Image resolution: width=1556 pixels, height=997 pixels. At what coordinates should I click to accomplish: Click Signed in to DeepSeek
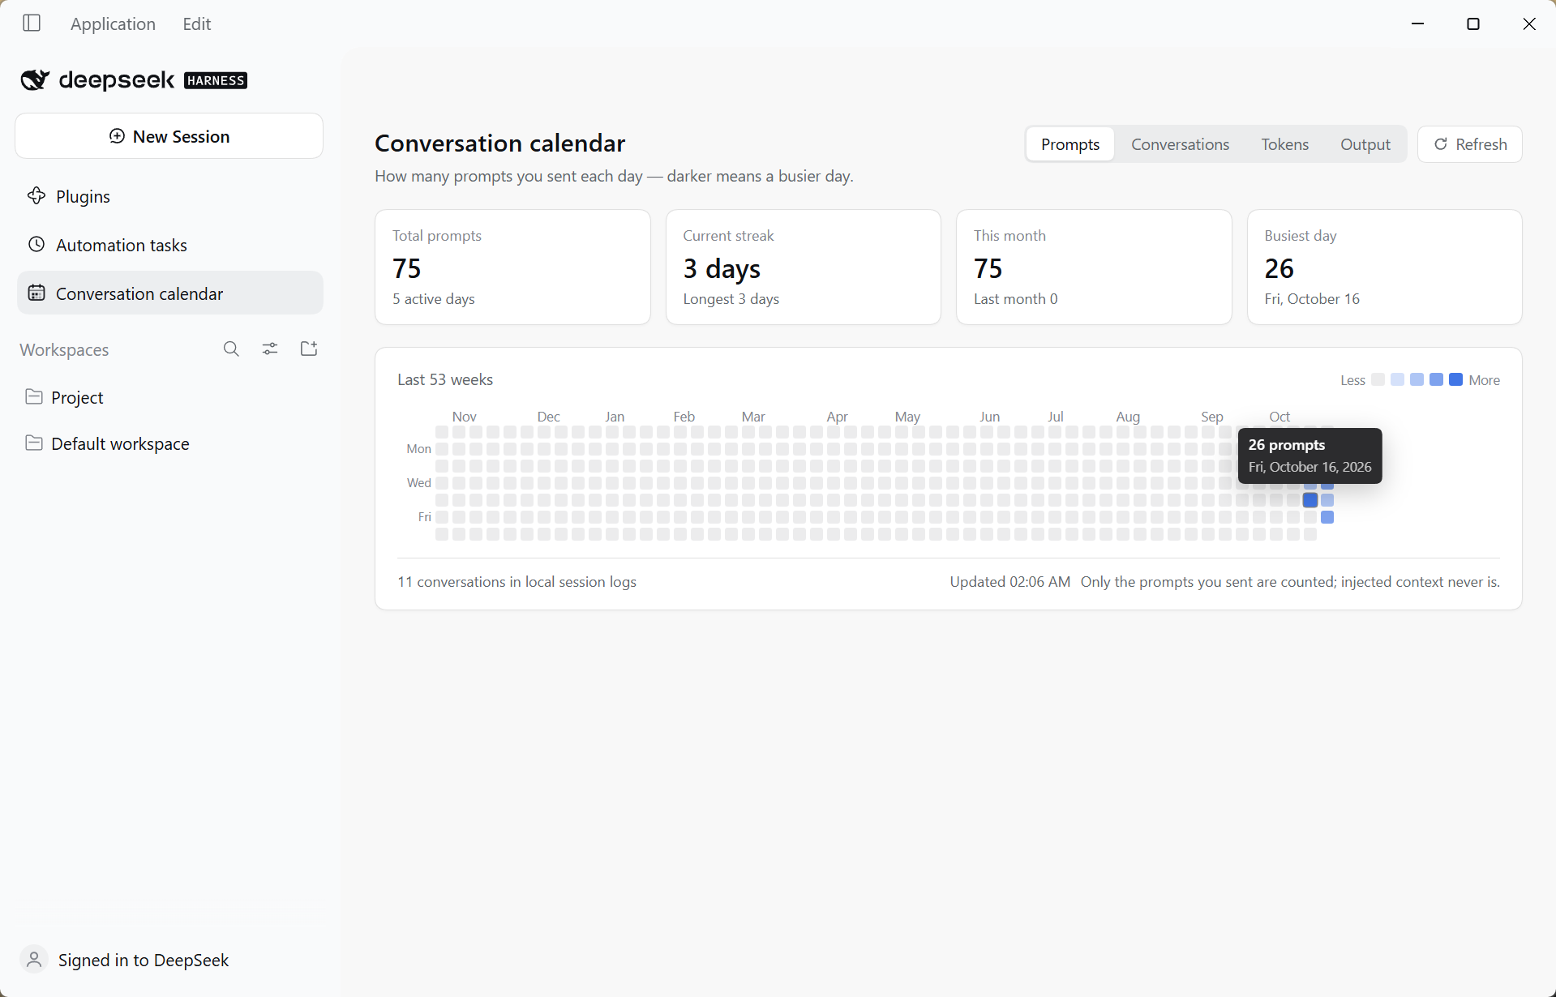(x=144, y=960)
